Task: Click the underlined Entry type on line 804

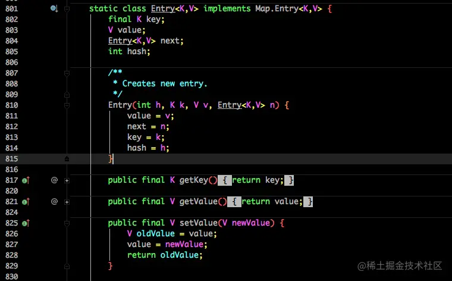Action: (120, 40)
